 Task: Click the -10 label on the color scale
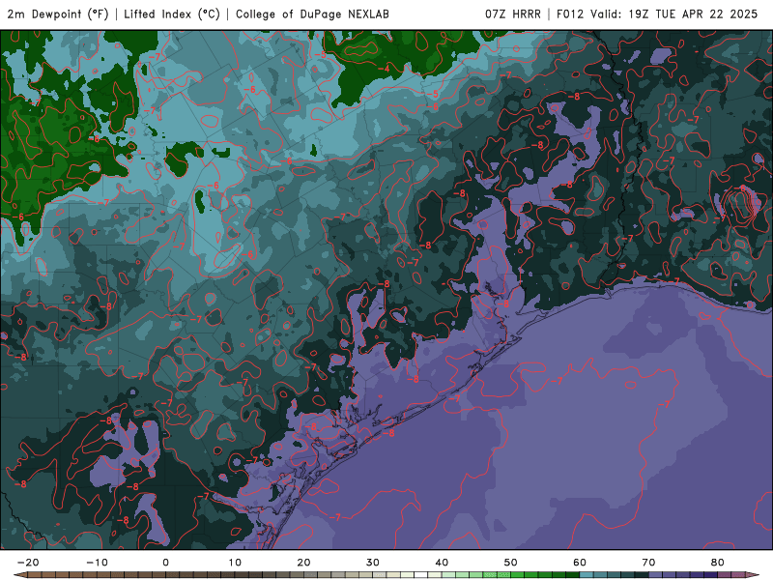point(98,563)
